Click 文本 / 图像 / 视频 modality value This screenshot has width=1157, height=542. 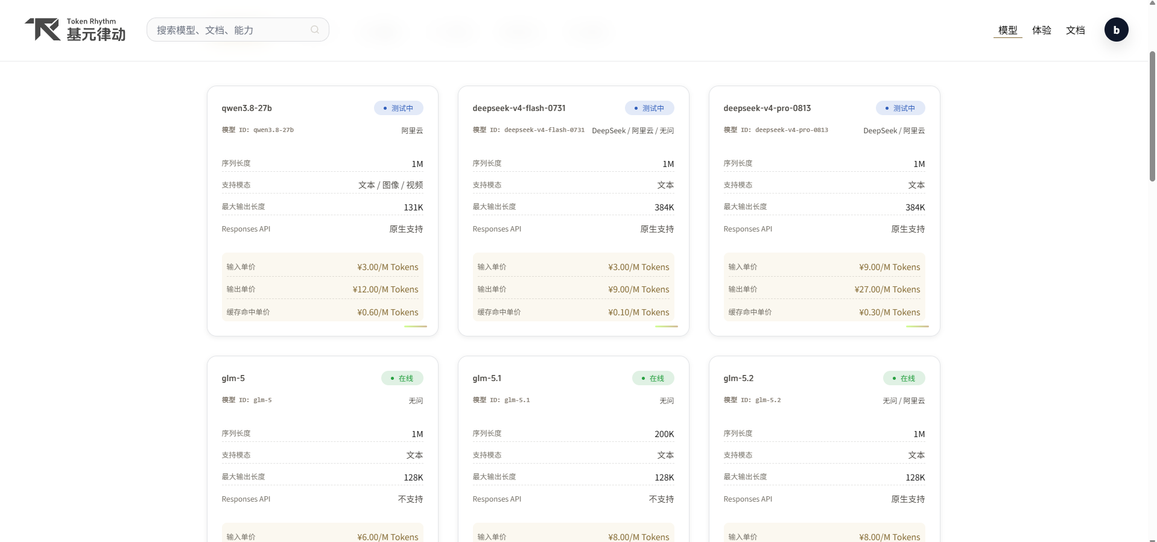point(390,185)
